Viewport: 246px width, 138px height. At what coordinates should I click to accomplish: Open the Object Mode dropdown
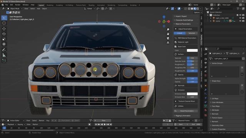15,9
